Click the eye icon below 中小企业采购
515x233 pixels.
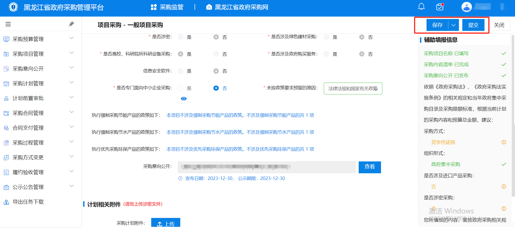(x=184, y=99)
